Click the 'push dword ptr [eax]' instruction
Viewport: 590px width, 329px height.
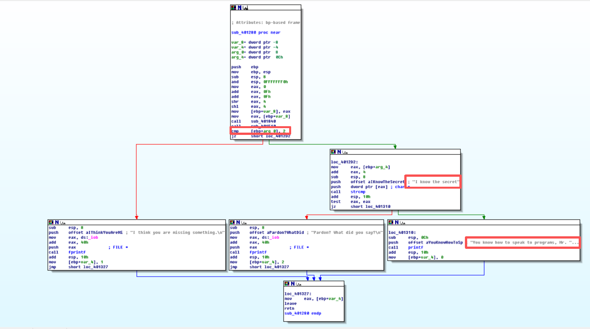coord(359,187)
